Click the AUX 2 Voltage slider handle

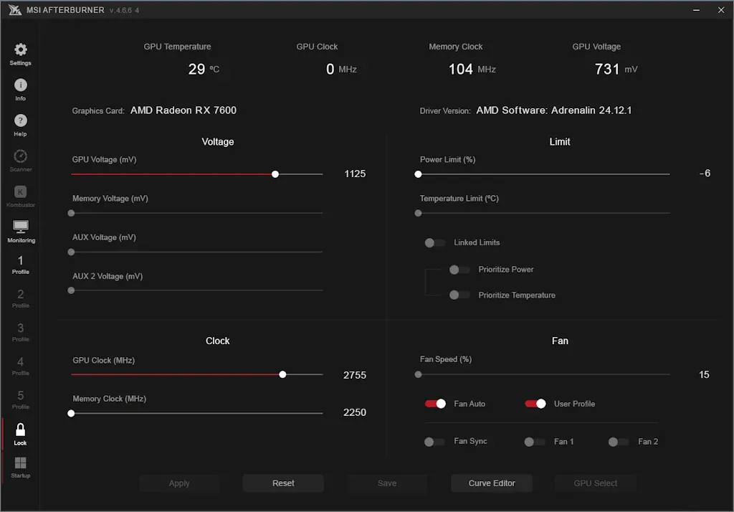[x=71, y=290]
